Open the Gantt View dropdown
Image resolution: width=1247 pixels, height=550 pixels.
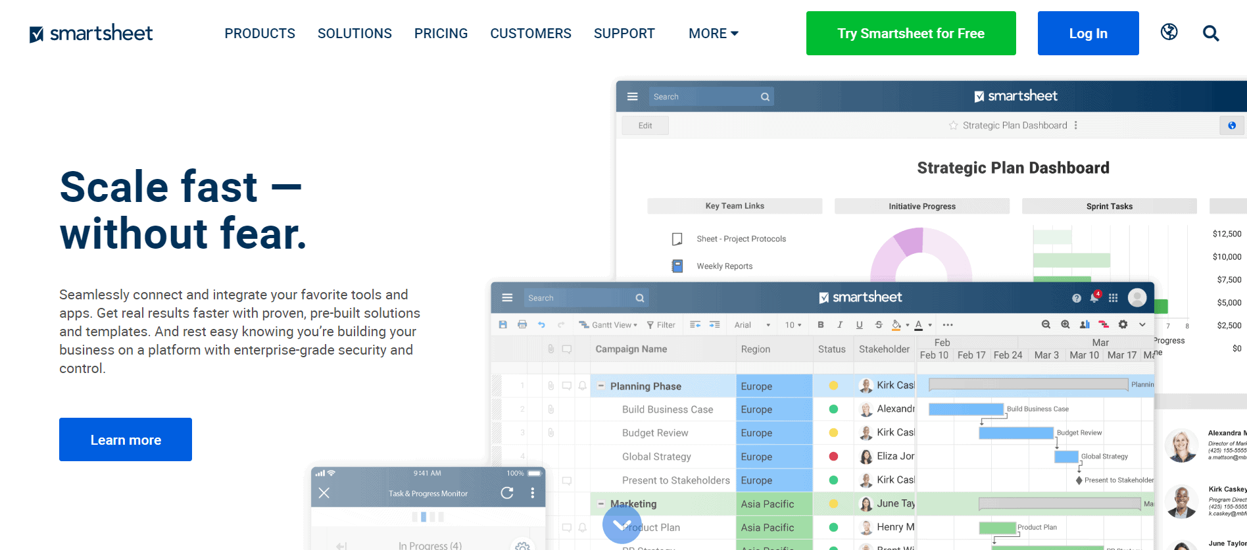[x=608, y=325]
